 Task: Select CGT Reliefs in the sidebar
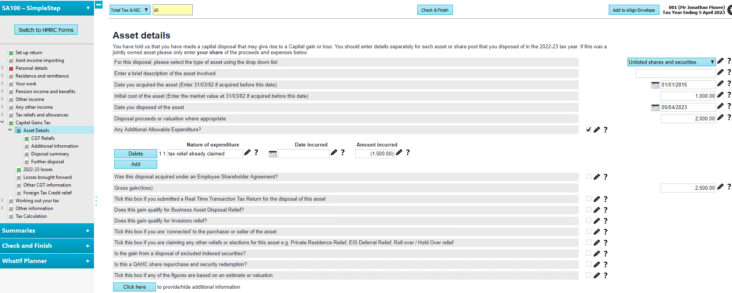coord(44,138)
